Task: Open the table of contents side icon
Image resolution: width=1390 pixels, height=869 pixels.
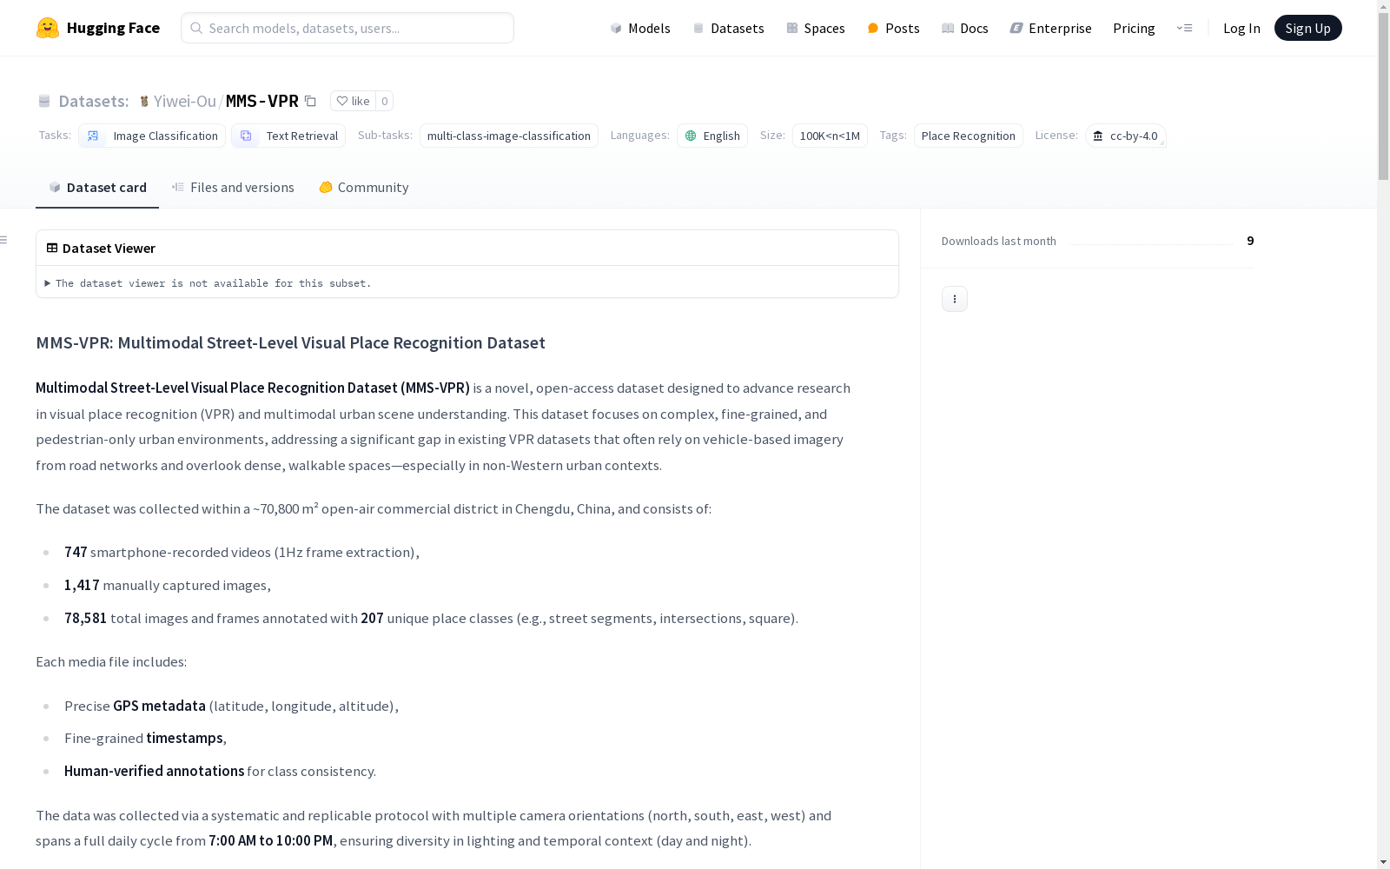Action: 4,240
